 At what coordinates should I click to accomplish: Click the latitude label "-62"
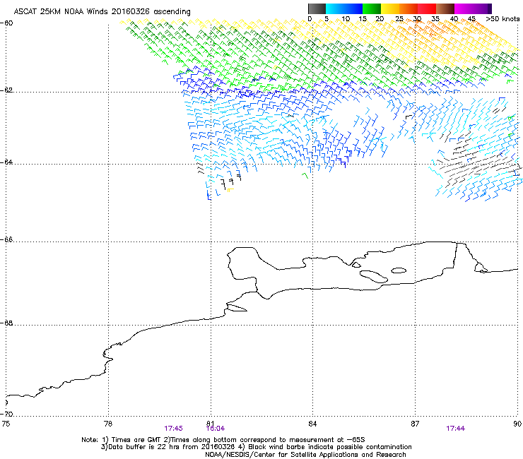[6, 90]
